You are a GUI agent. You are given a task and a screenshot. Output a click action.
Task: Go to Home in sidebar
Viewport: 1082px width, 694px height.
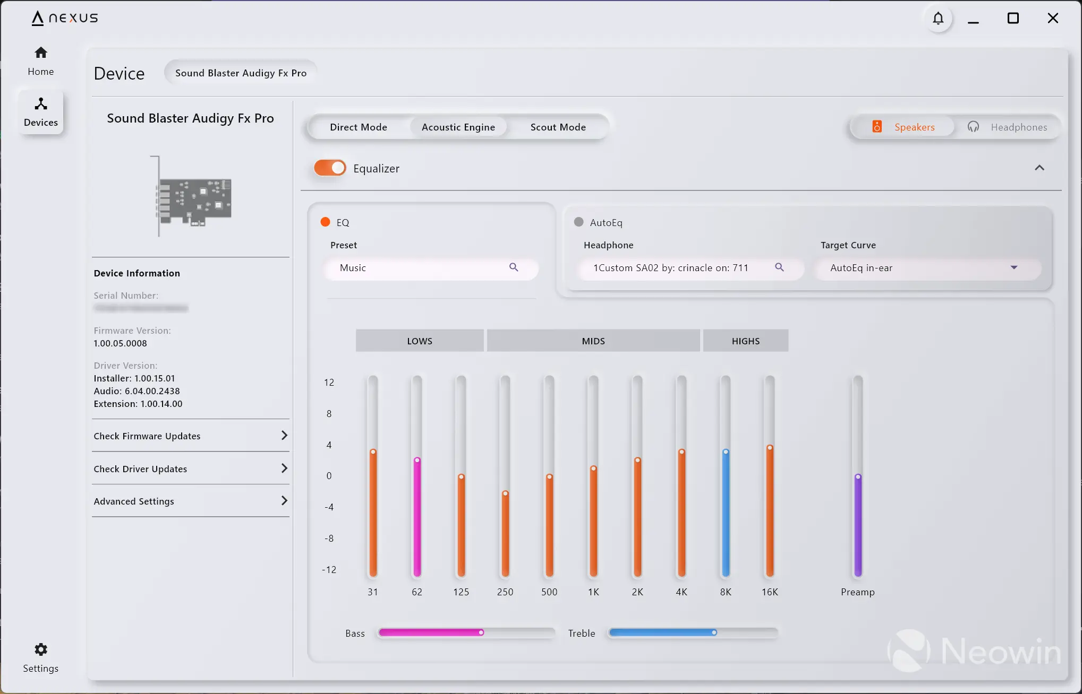tap(41, 60)
